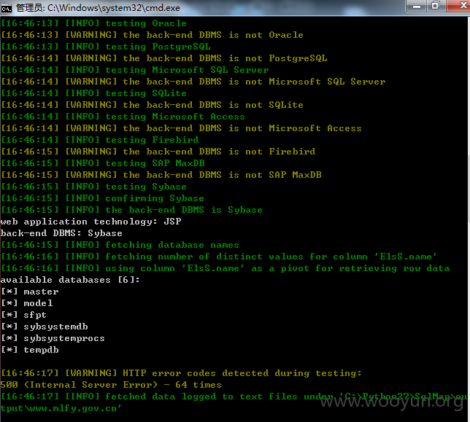Select the 'testing SQLite' log line
470x422 pixels.
click(x=93, y=93)
